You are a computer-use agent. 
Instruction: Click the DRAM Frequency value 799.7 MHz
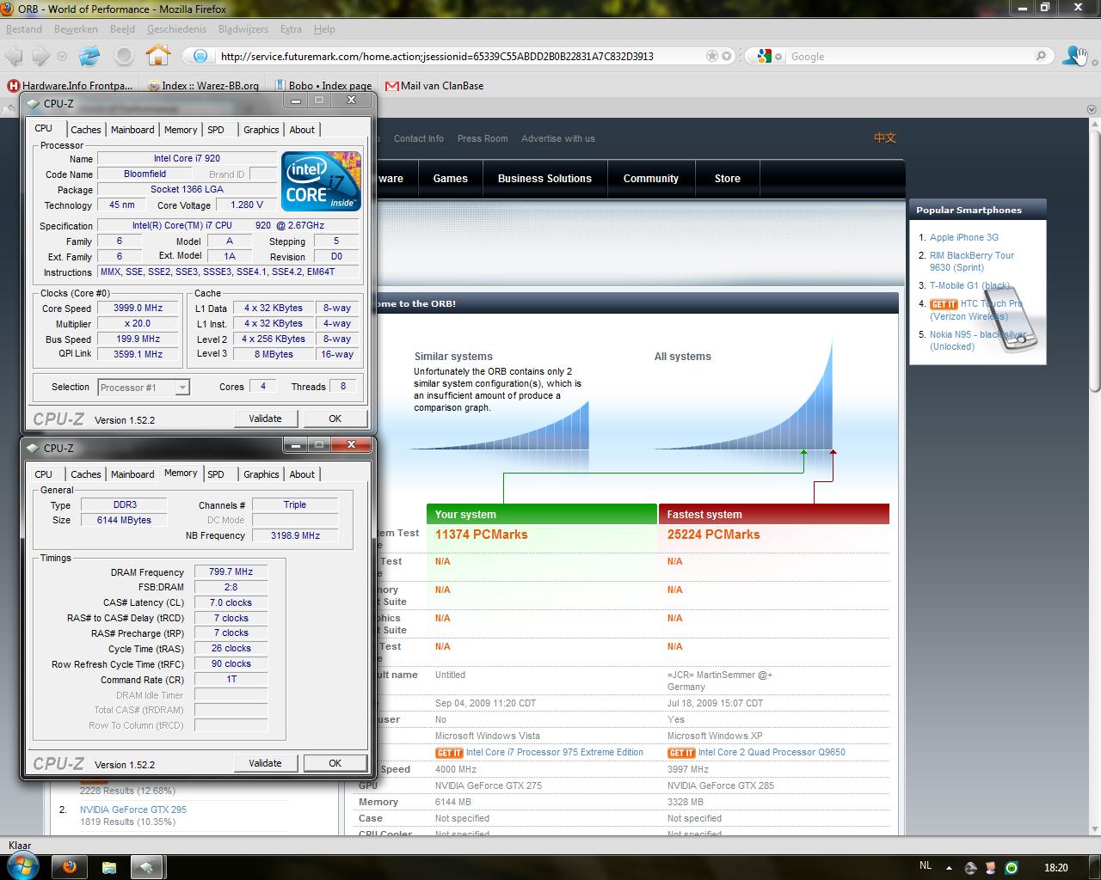tap(231, 571)
